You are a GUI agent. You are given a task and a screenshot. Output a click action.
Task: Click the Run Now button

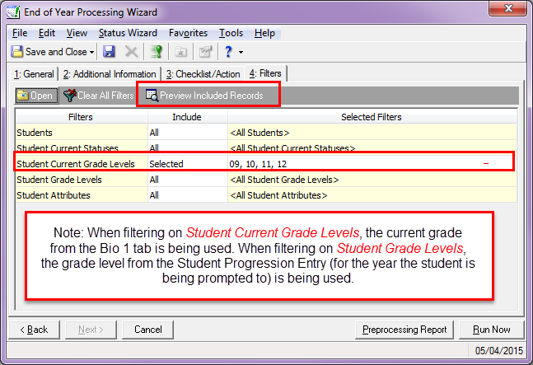[492, 330]
